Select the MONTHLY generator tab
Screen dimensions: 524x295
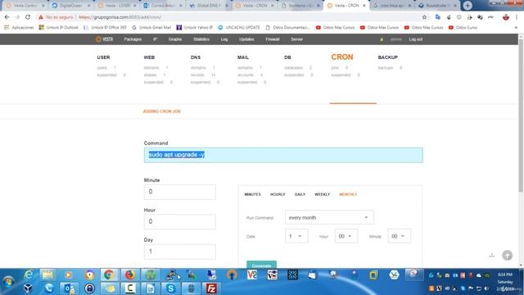click(x=348, y=194)
